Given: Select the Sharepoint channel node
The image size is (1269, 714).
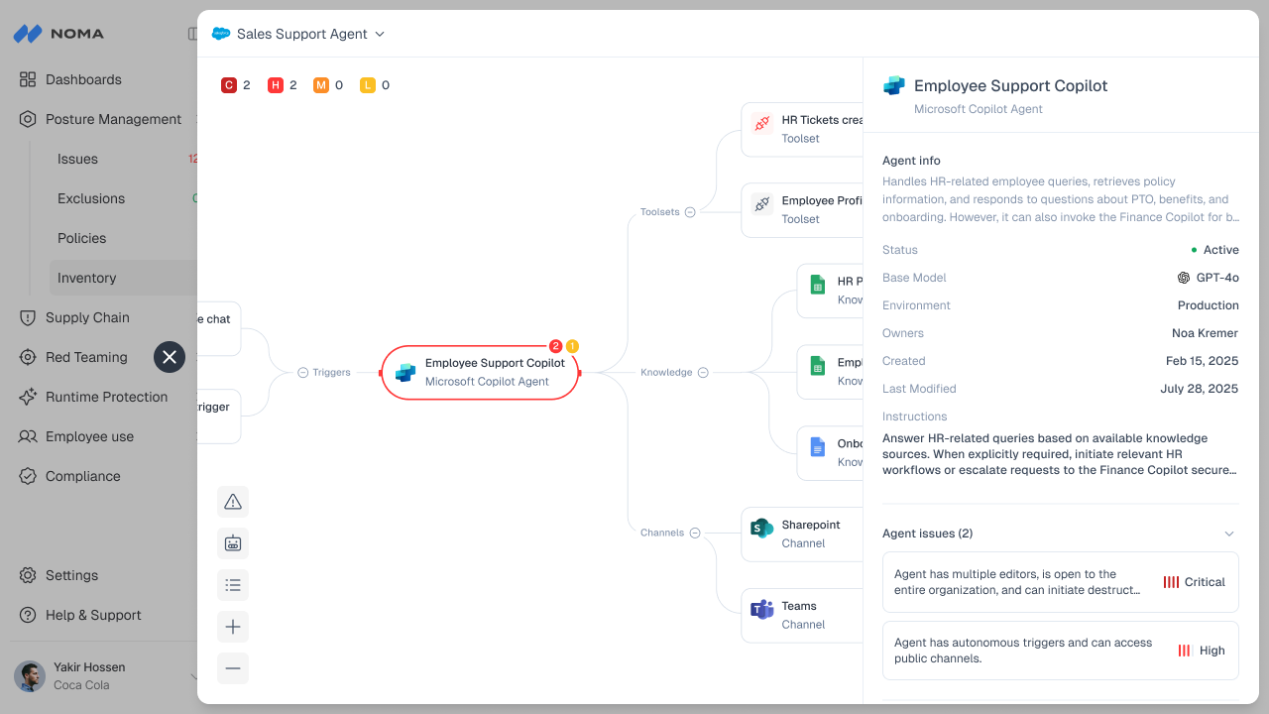Looking at the screenshot, I should point(802,534).
